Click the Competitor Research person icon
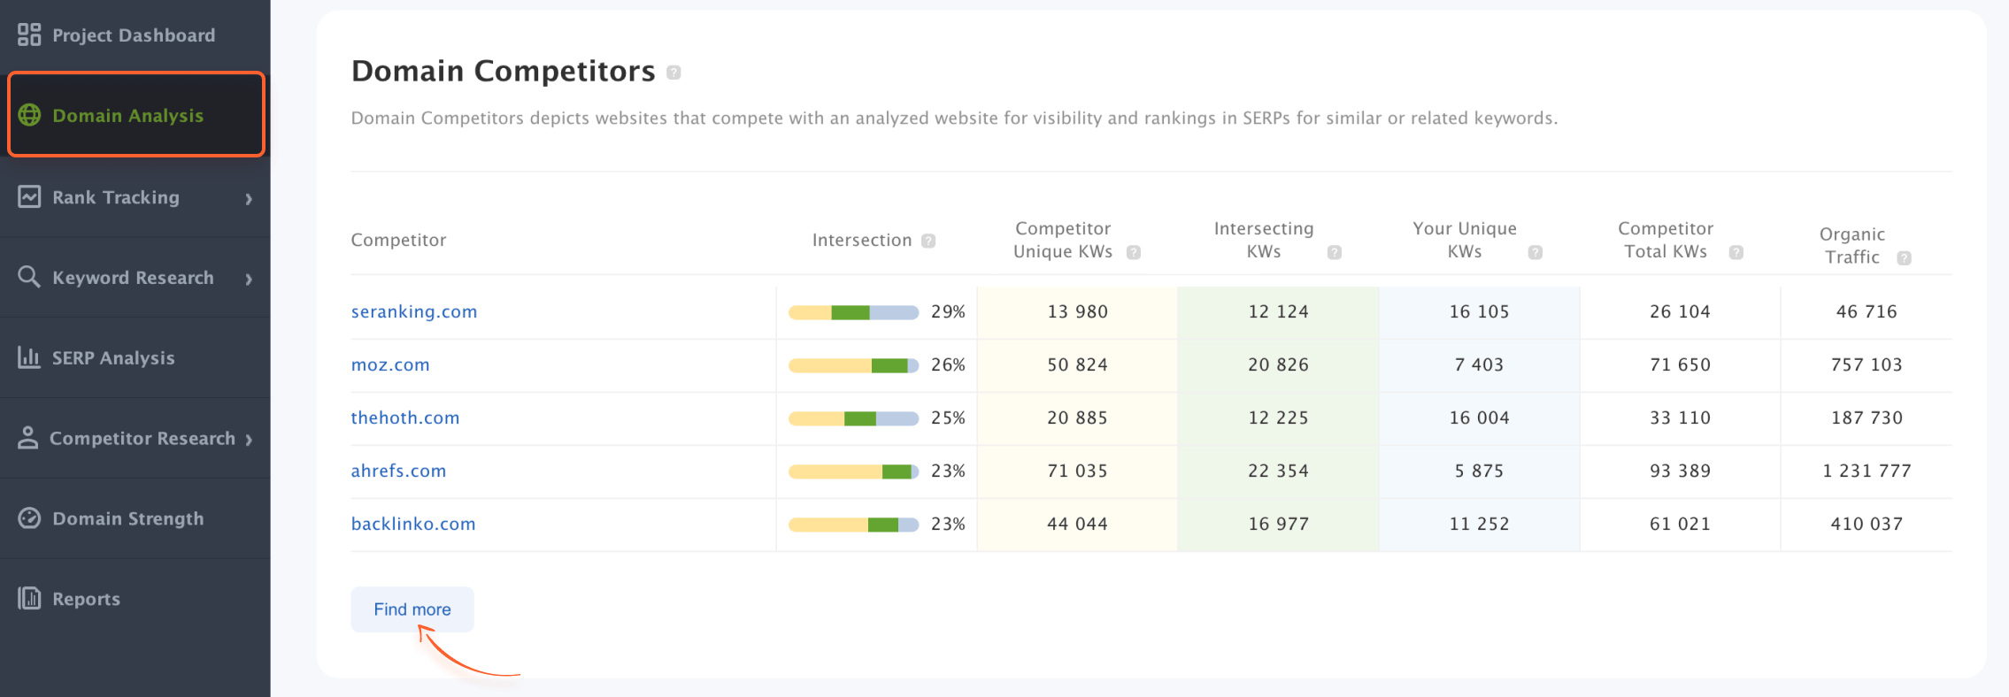Viewport: 2009px width, 697px height. (x=28, y=438)
